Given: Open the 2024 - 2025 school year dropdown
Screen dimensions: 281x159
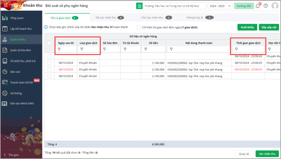Looking at the screenshot, I should [x=220, y=6].
